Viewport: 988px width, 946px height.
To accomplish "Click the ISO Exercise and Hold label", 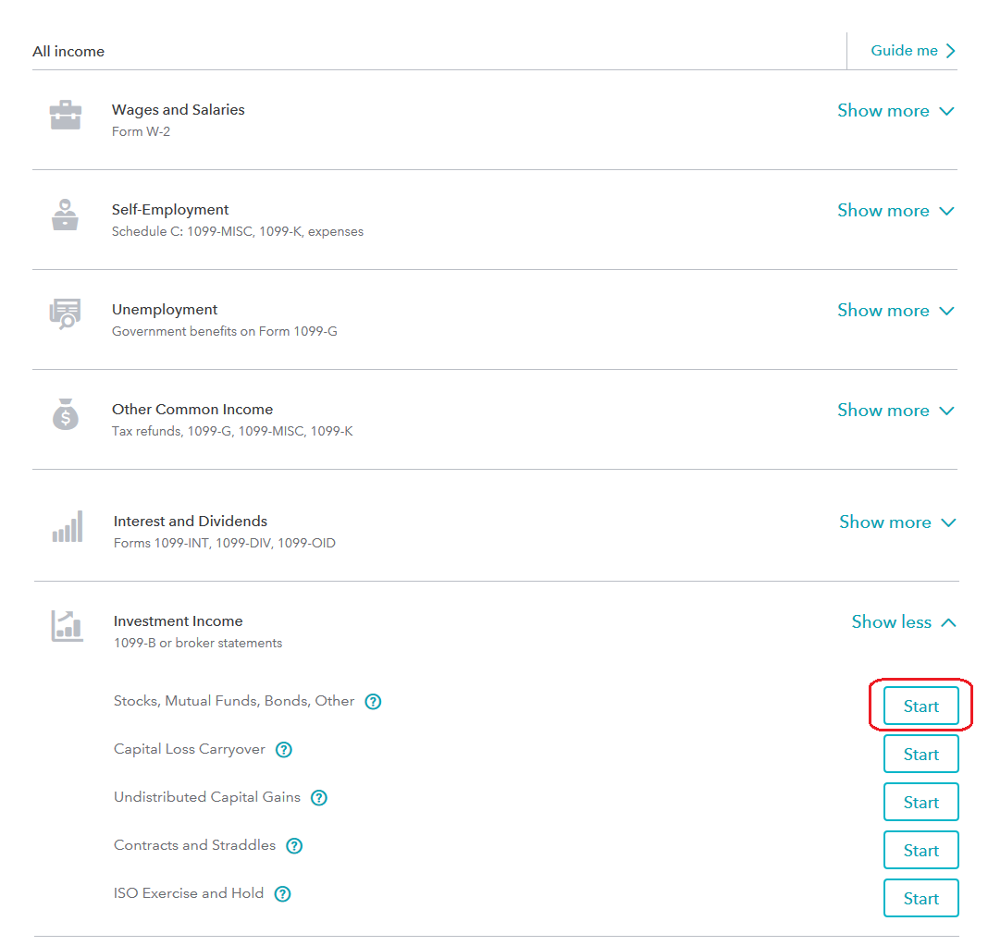I will [189, 893].
